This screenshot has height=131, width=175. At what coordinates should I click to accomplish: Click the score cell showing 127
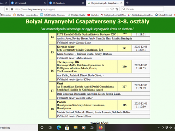pyautogui.click(x=125, y=87)
